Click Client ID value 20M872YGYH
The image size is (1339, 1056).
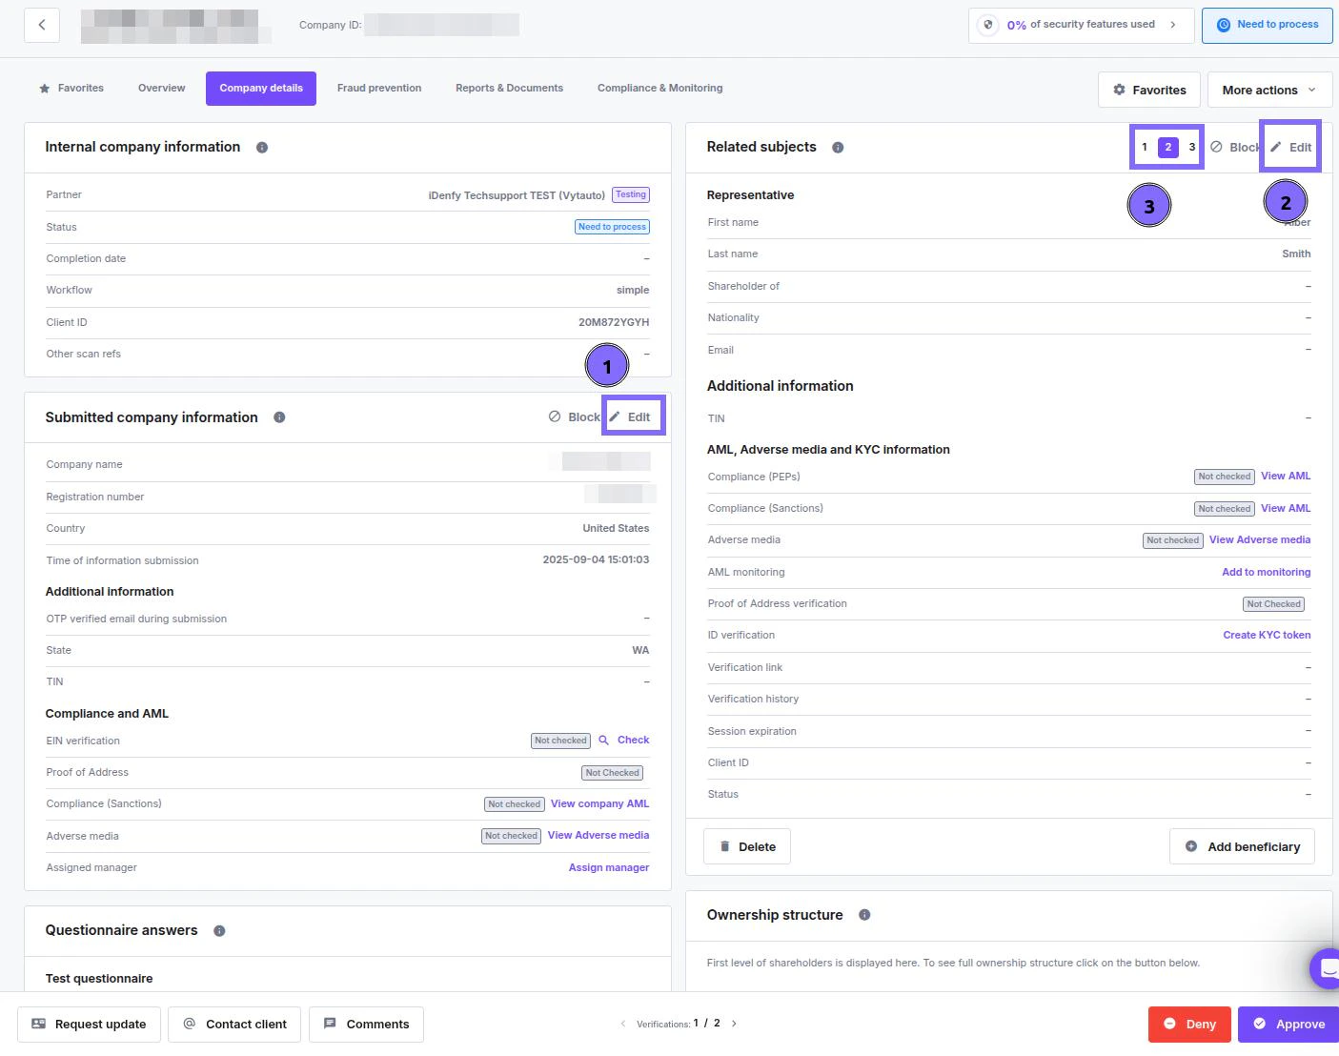tap(614, 323)
